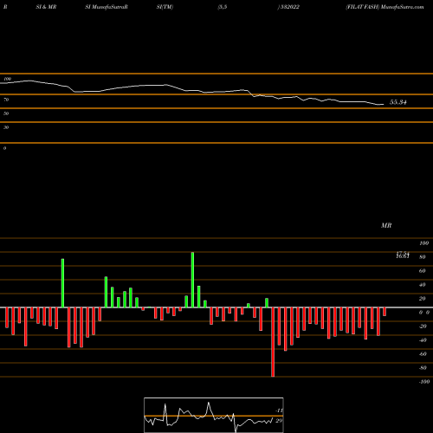The width and height of the screenshot is (433, 433).
Task: Click the SI(TM) header label
Action: [x=165, y=7]
